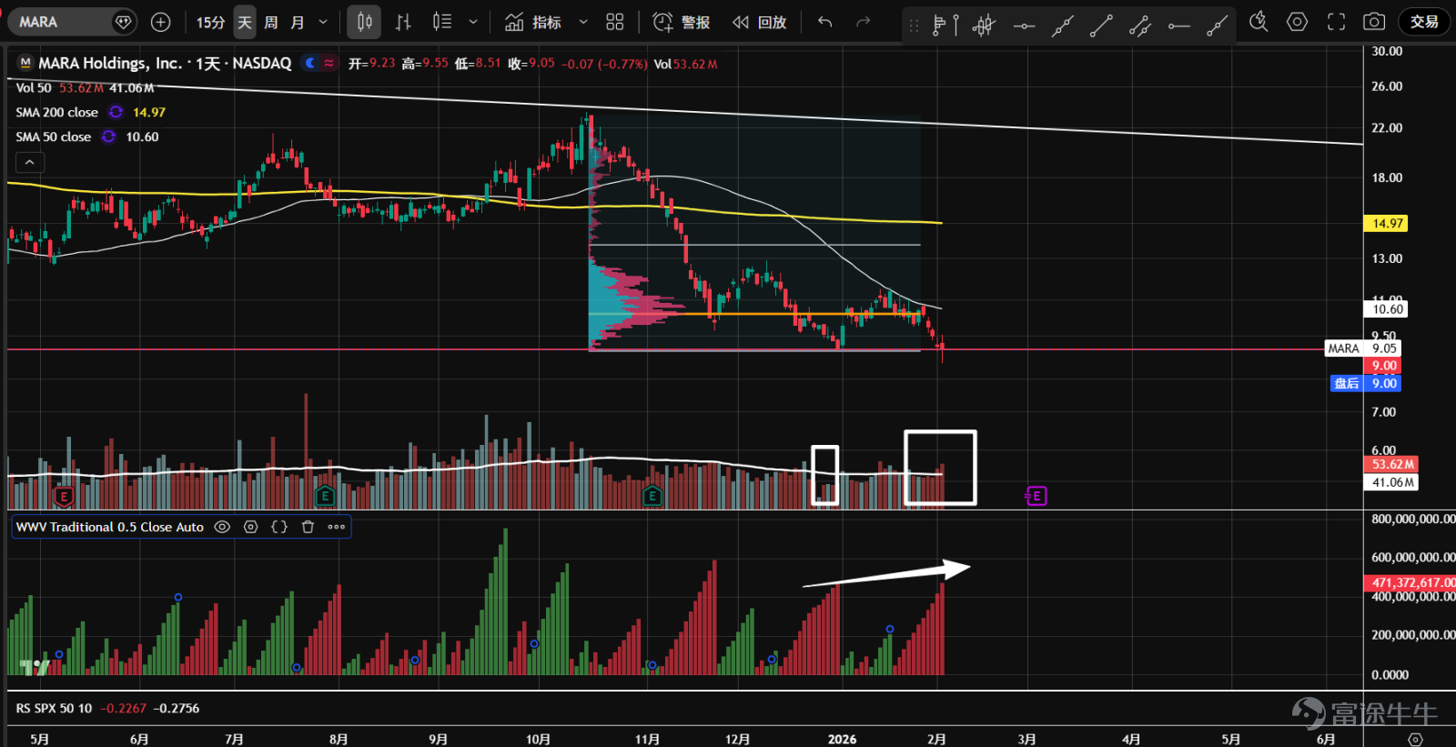Collapse the indicator legend with chevron
1456x747 pixels.
tap(29, 162)
